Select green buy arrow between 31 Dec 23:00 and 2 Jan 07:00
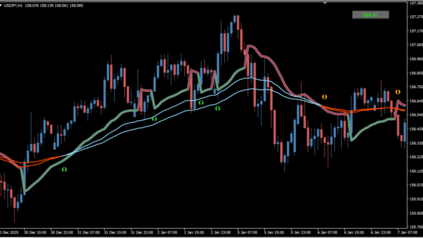The image size is (423, 238). point(154,119)
